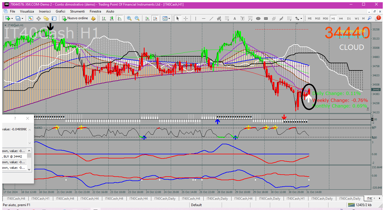Open the Inserisci menu
This screenshot has width=385, height=210.
click(x=45, y=11)
